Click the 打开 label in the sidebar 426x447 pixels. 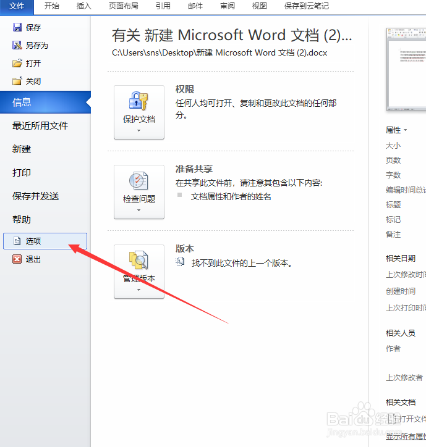(x=33, y=63)
